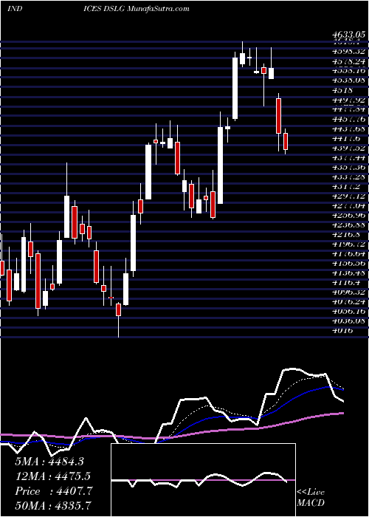The image size is (369, 517).
Task: Click the '50MA : 4335.7' reading
Action: click(52, 506)
